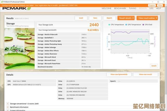
Task: Click the Export button
Action: point(109,18)
